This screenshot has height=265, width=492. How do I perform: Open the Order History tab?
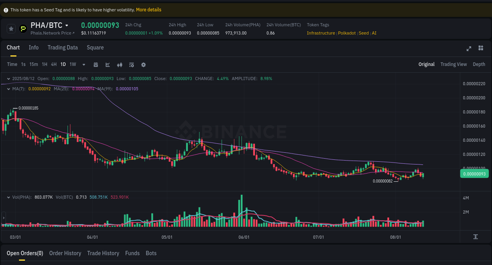pyautogui.click(x=65, y=253)
